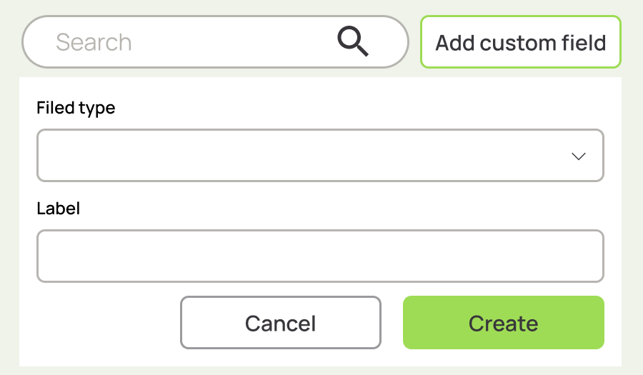Expand the Filed type combo box
Image resolution: width=643 pixels, height=375 pixels.
point(320,155)
